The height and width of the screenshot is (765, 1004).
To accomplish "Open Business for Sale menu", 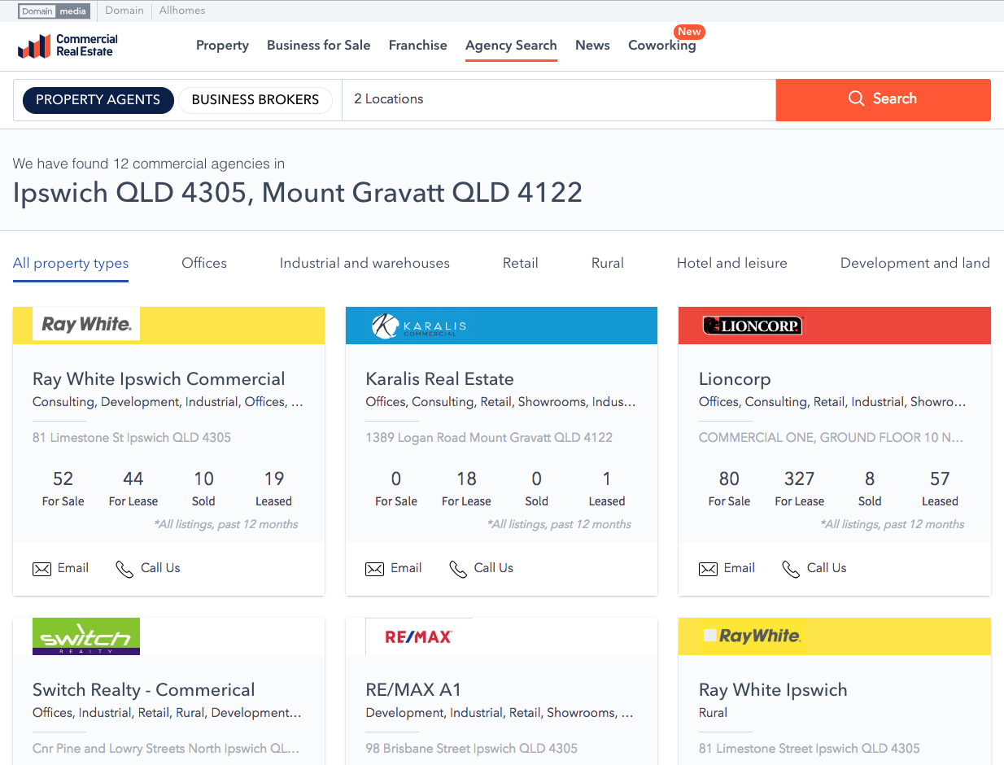I will (319, 46).
